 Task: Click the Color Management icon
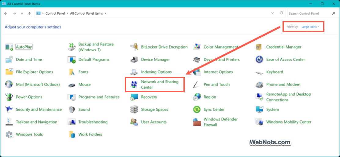(197, 47)
